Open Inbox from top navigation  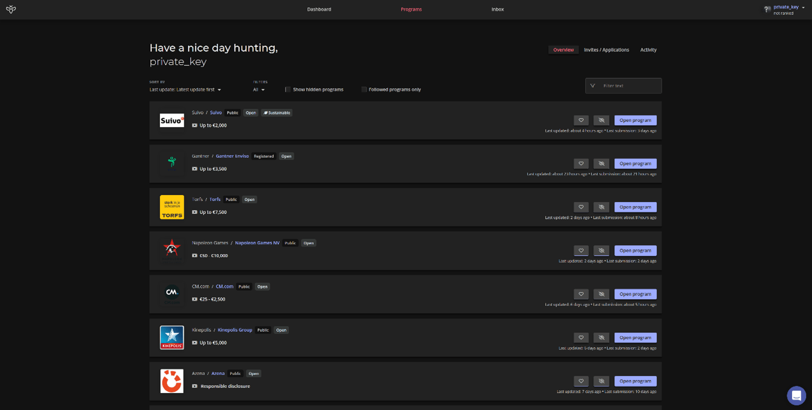(498, 9)
